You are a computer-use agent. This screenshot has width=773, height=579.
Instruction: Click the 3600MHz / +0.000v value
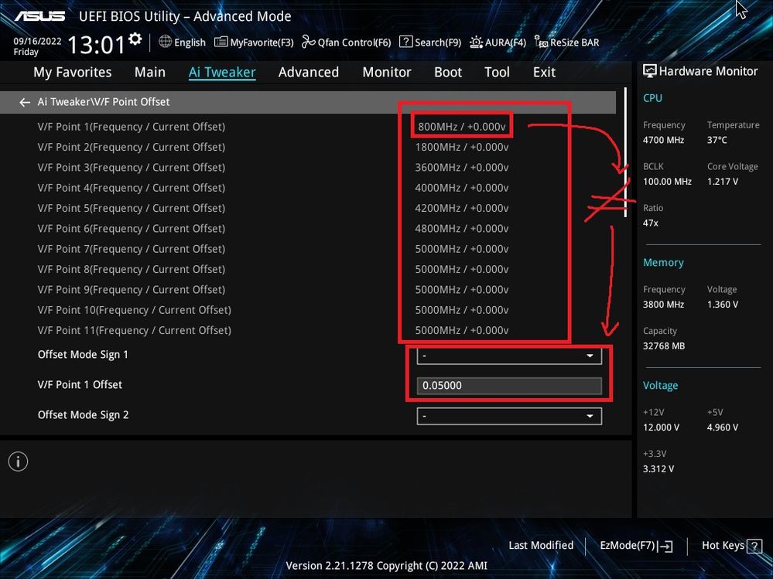[x=462, y=168]
